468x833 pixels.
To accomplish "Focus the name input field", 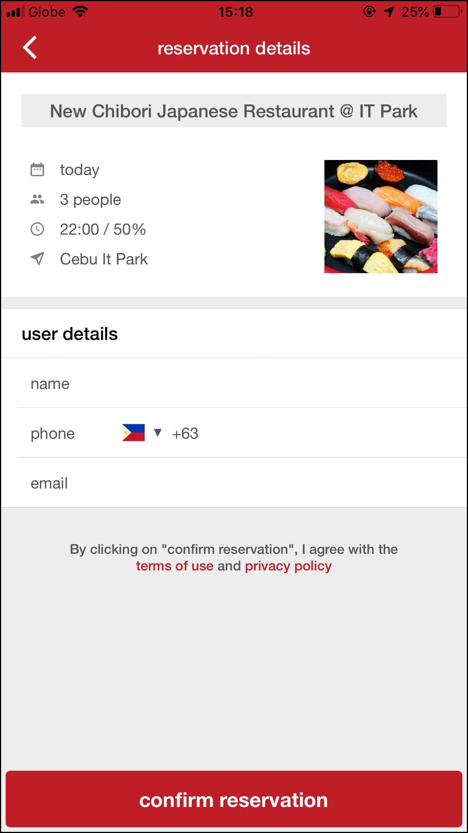I will coord(264,384).
